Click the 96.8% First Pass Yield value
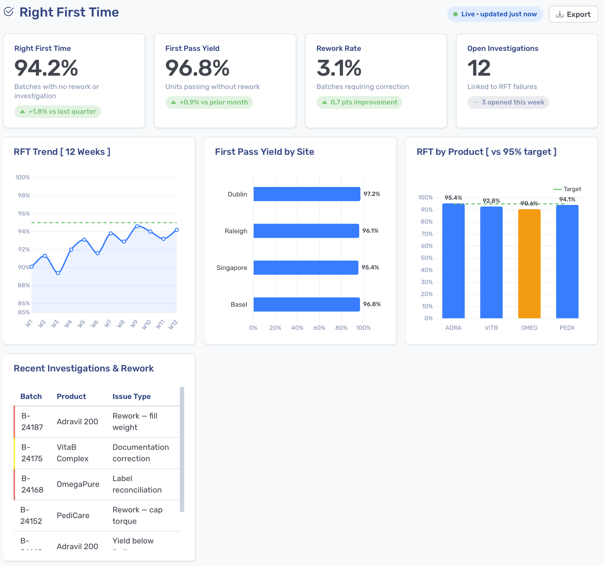Viewport: 604px width, 566px height. click(197, 68)
